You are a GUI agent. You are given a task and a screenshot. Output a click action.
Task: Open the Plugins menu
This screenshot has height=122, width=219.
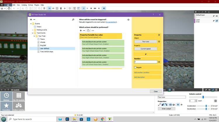pos(36,5)
